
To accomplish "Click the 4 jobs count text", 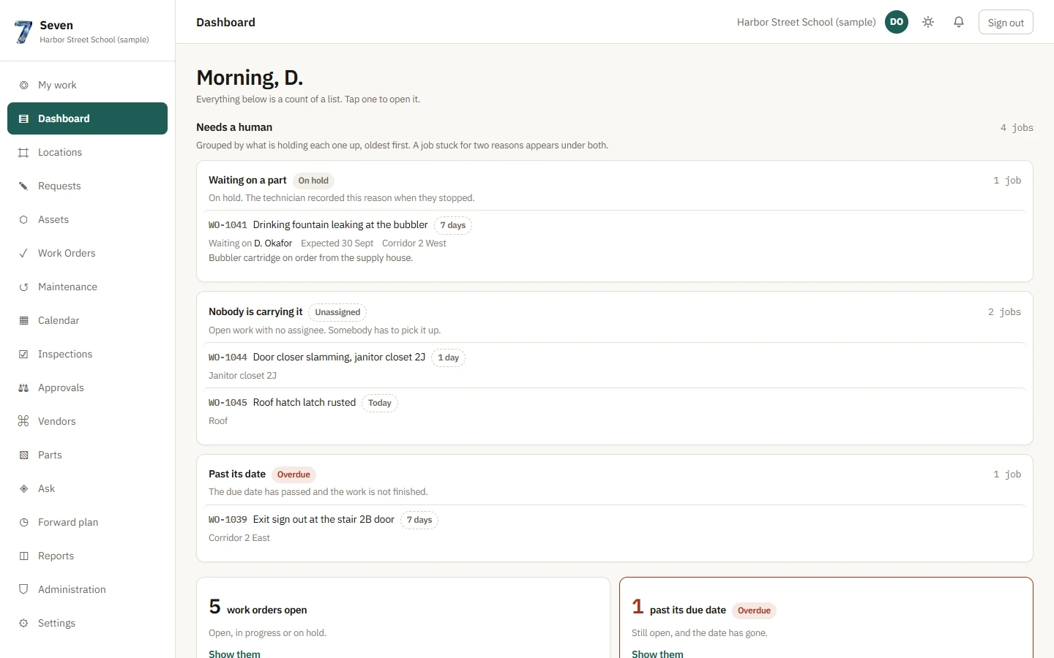I will [1017, 128].
